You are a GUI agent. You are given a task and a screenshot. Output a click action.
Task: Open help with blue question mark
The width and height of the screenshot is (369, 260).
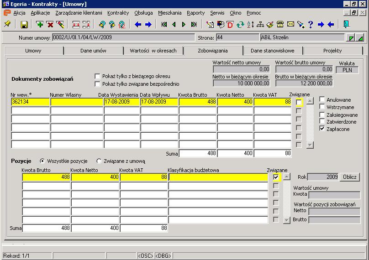tap(311, 25)
